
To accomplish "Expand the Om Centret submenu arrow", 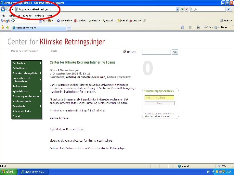I will click(41, 63).
